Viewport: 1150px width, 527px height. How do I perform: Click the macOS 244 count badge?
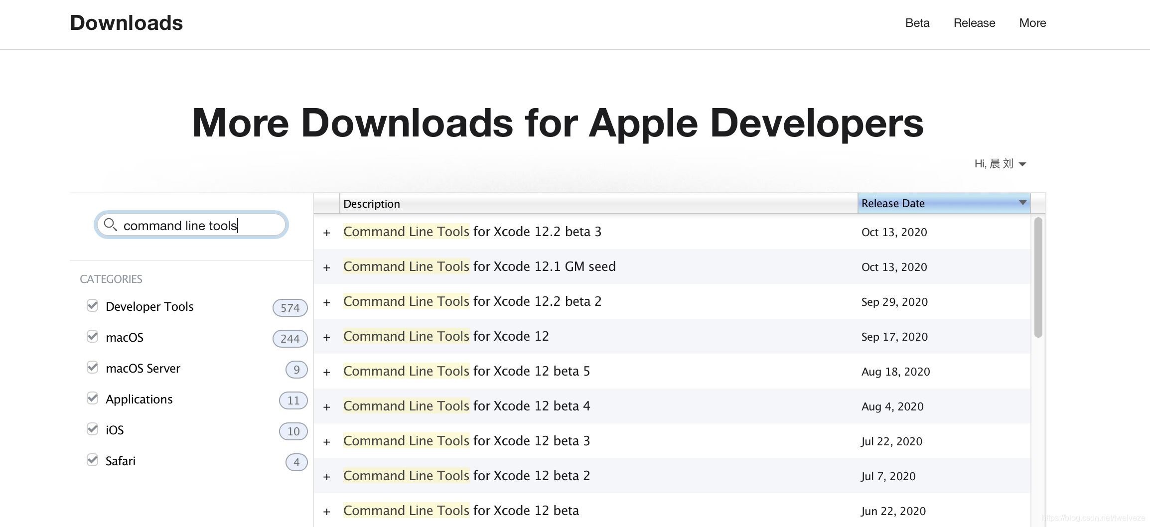[x=290, y=339]
